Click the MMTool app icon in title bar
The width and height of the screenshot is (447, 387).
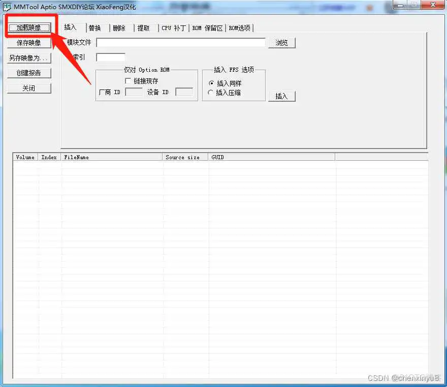pos(8,7)
